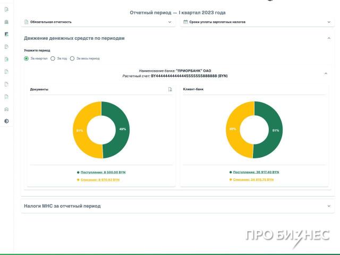Screen dimensions: 340x255
Task: Collapse Движение денежных средств по периодам panel
Action: click(x=329, y=38)
